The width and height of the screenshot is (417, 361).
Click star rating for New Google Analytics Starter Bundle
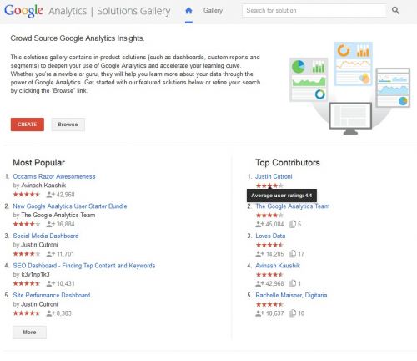tap(27, 224)
